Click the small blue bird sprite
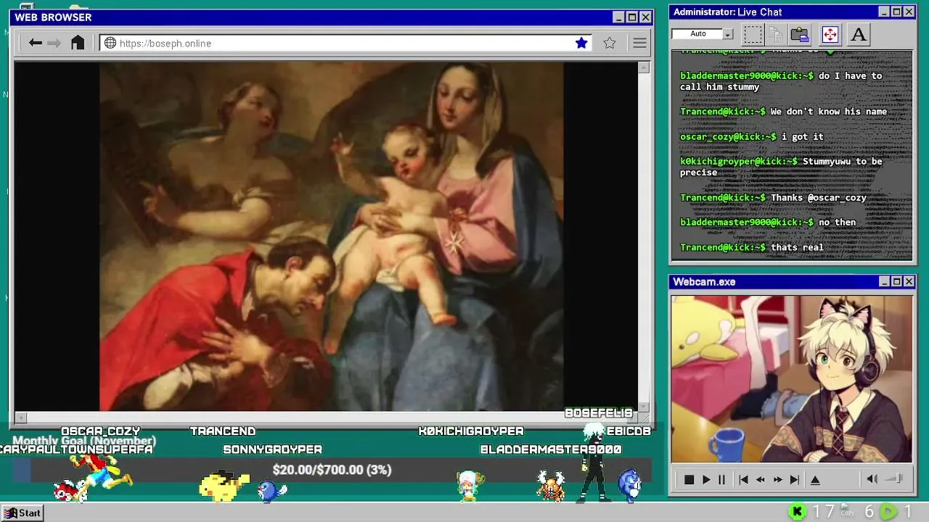This screenshot has width=929, height=522. [272, 491]
